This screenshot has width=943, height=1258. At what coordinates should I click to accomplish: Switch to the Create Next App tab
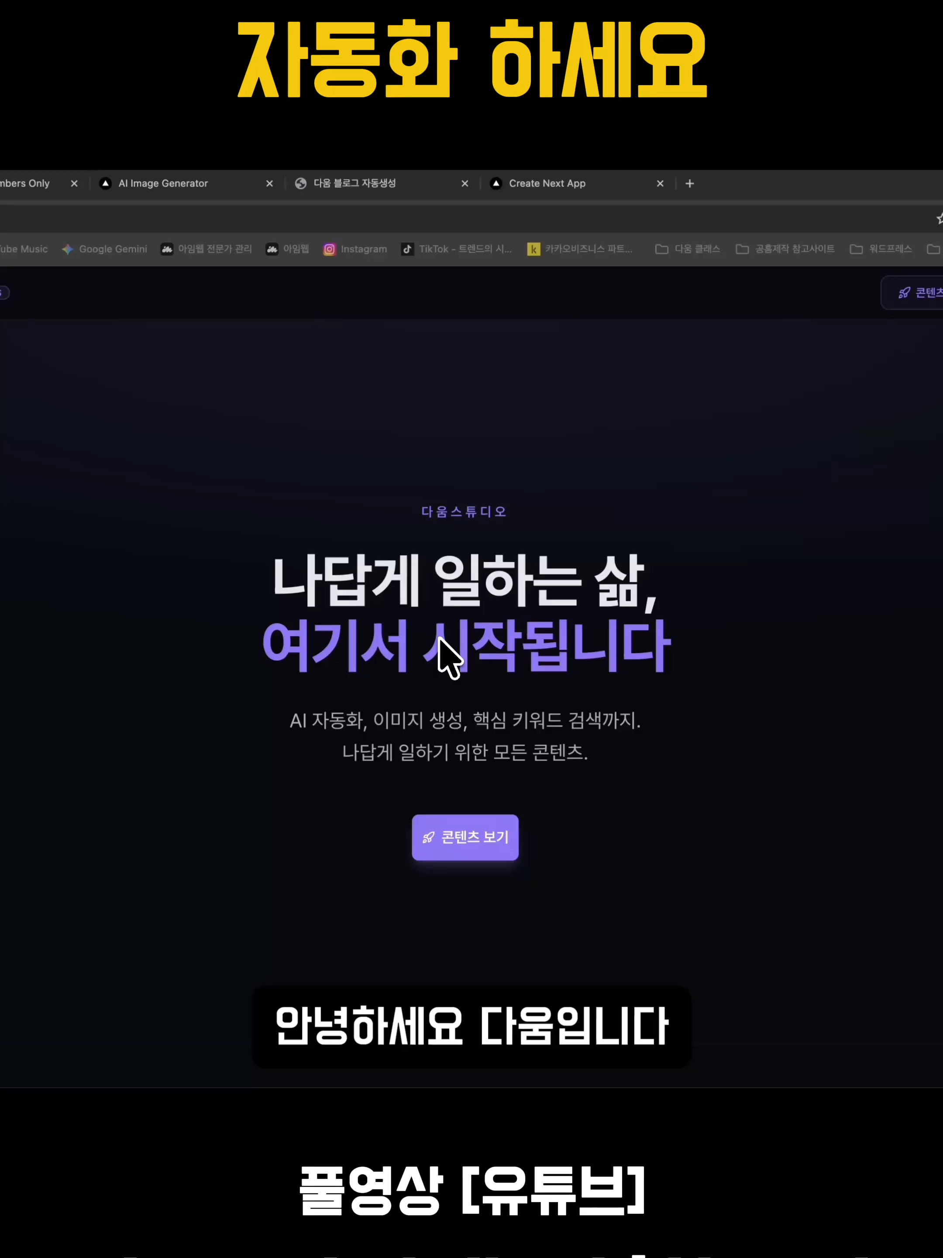577,184
